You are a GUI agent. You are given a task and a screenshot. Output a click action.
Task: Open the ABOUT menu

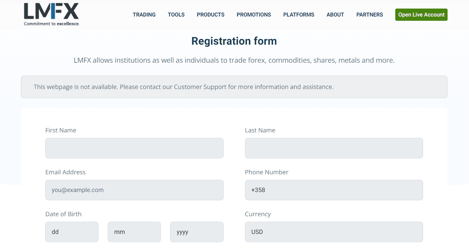(335, 15)
